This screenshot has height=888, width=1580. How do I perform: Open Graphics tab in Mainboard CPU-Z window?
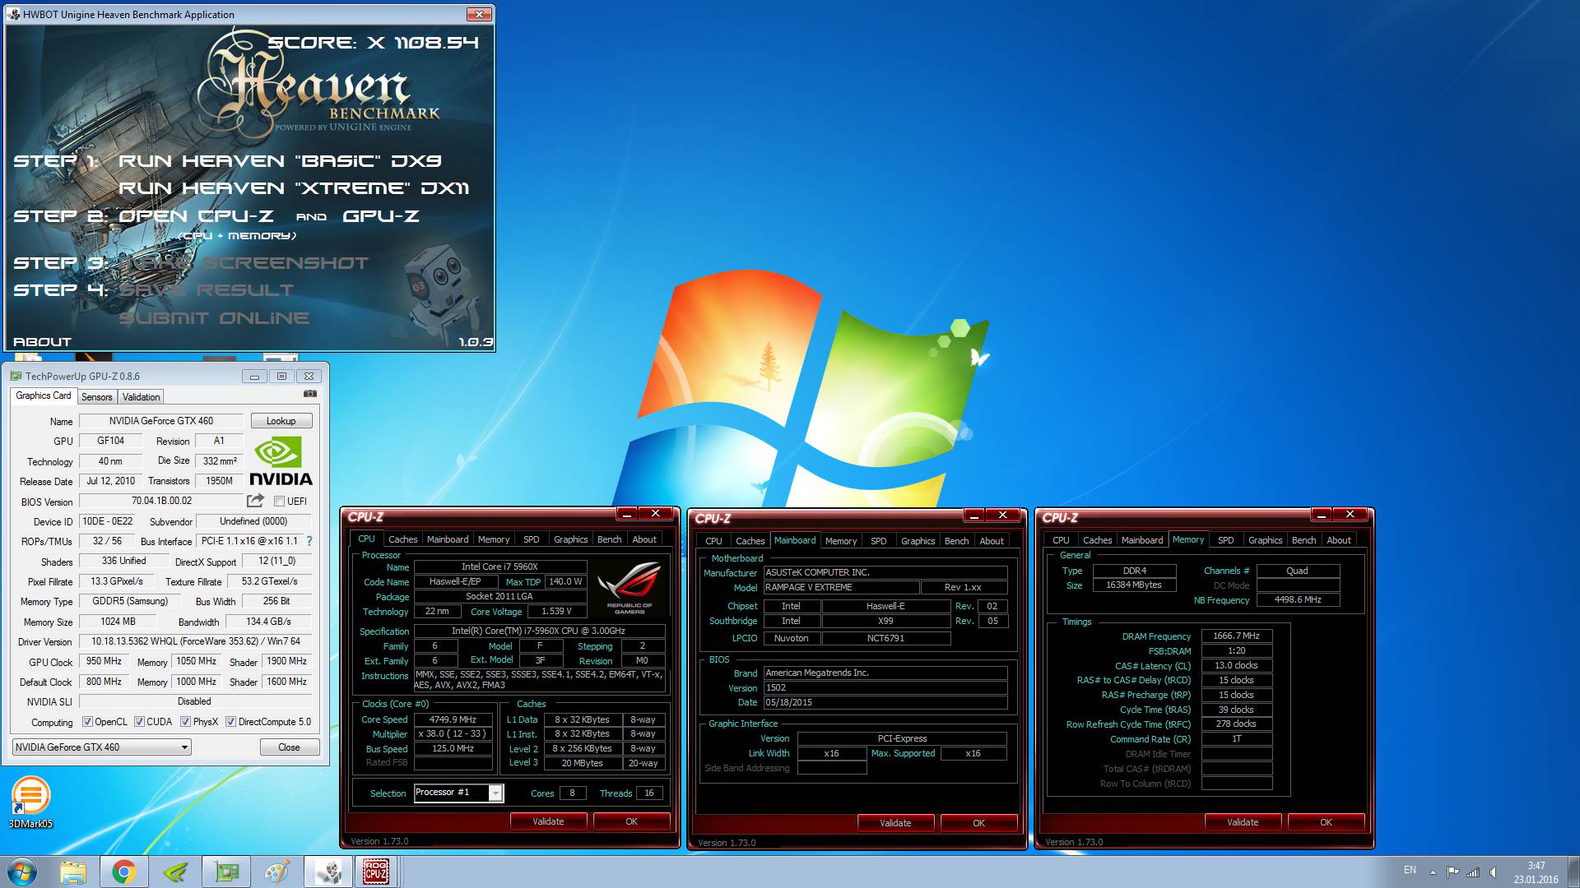tap(918, 541)
